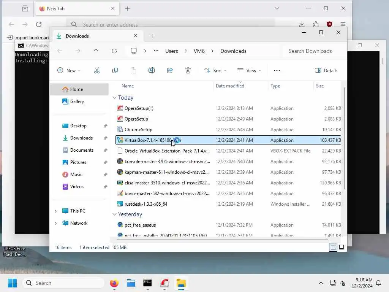
Task: Click the Delete trash icon in Explorer toolbar
Action: pos(188,70)
